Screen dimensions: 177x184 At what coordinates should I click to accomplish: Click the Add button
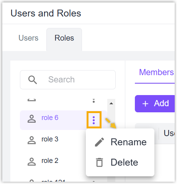155,104
